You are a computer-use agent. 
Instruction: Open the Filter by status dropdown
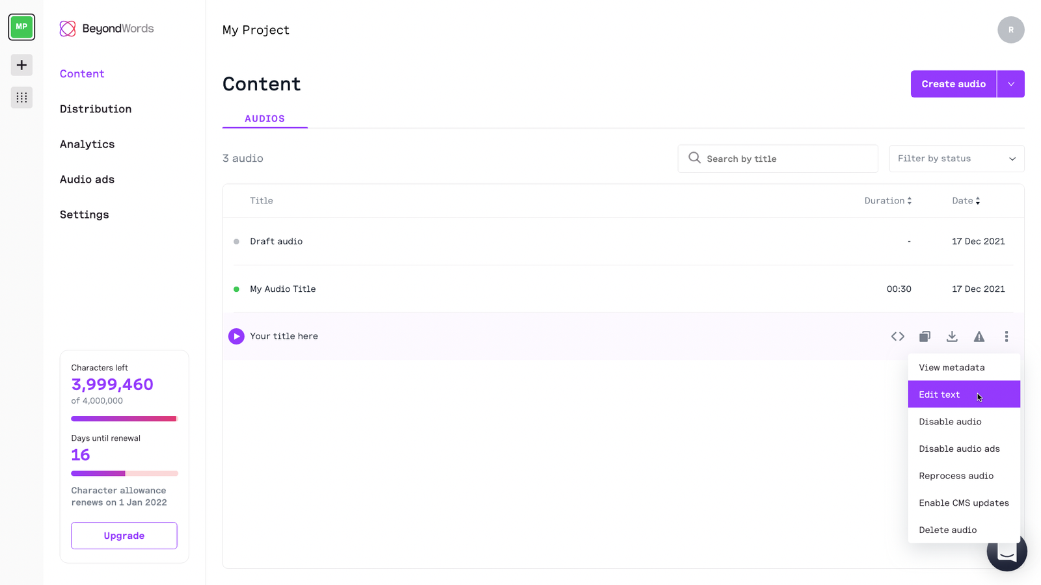tap(956, 159)
